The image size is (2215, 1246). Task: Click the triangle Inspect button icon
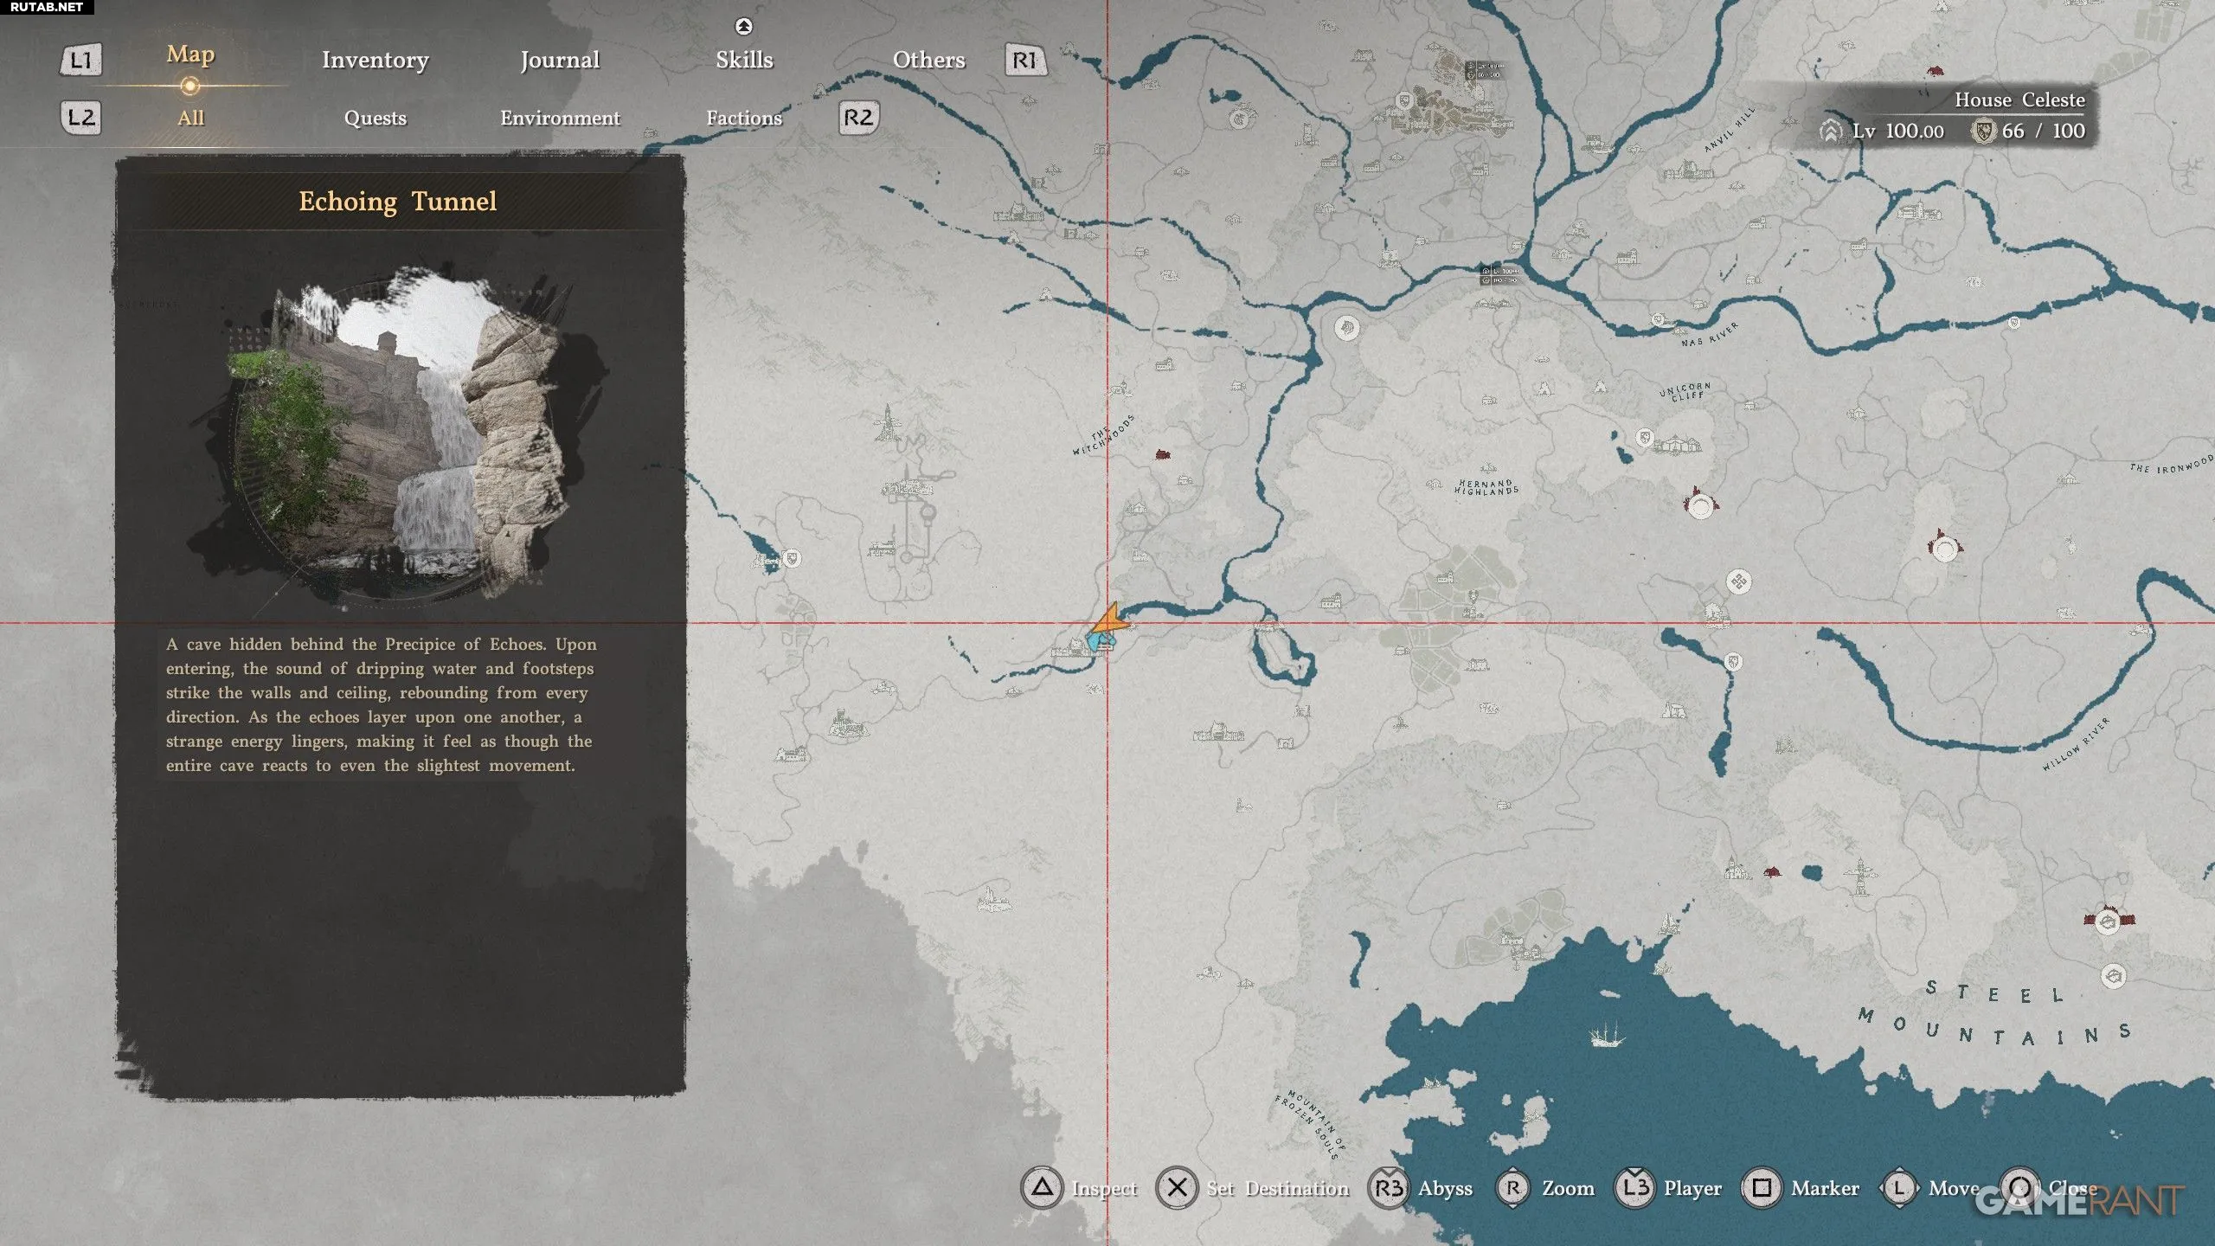pos(1042,1188)
